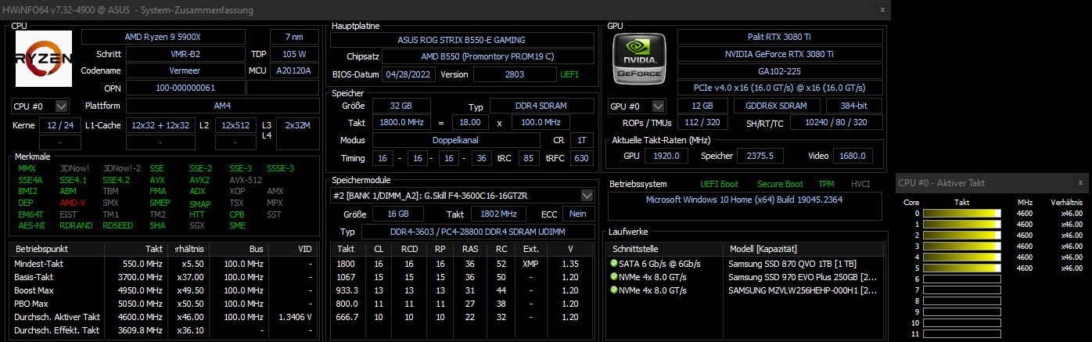Click the Palit RTX 3080 Ti field
The height and width of the screenshot is (342, 1092).
tap(779, 37)
